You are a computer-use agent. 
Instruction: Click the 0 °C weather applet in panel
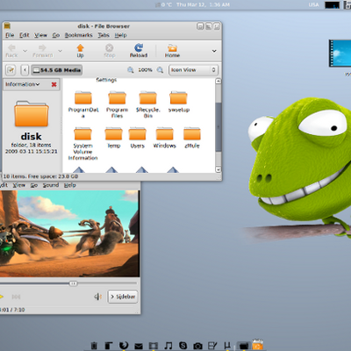point(164,4)
